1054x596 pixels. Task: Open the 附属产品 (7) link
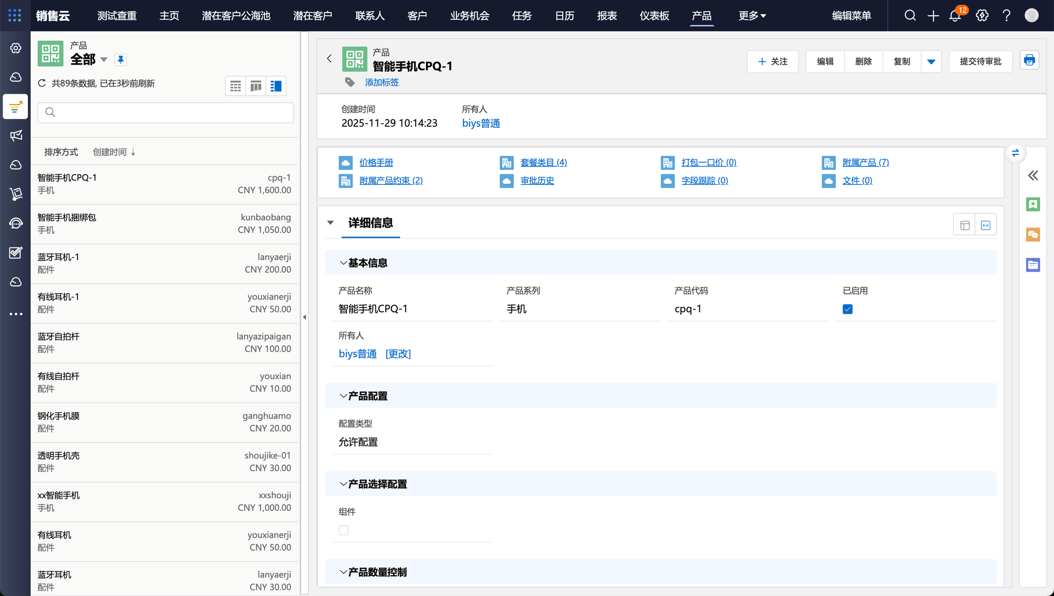pos(865,163)
